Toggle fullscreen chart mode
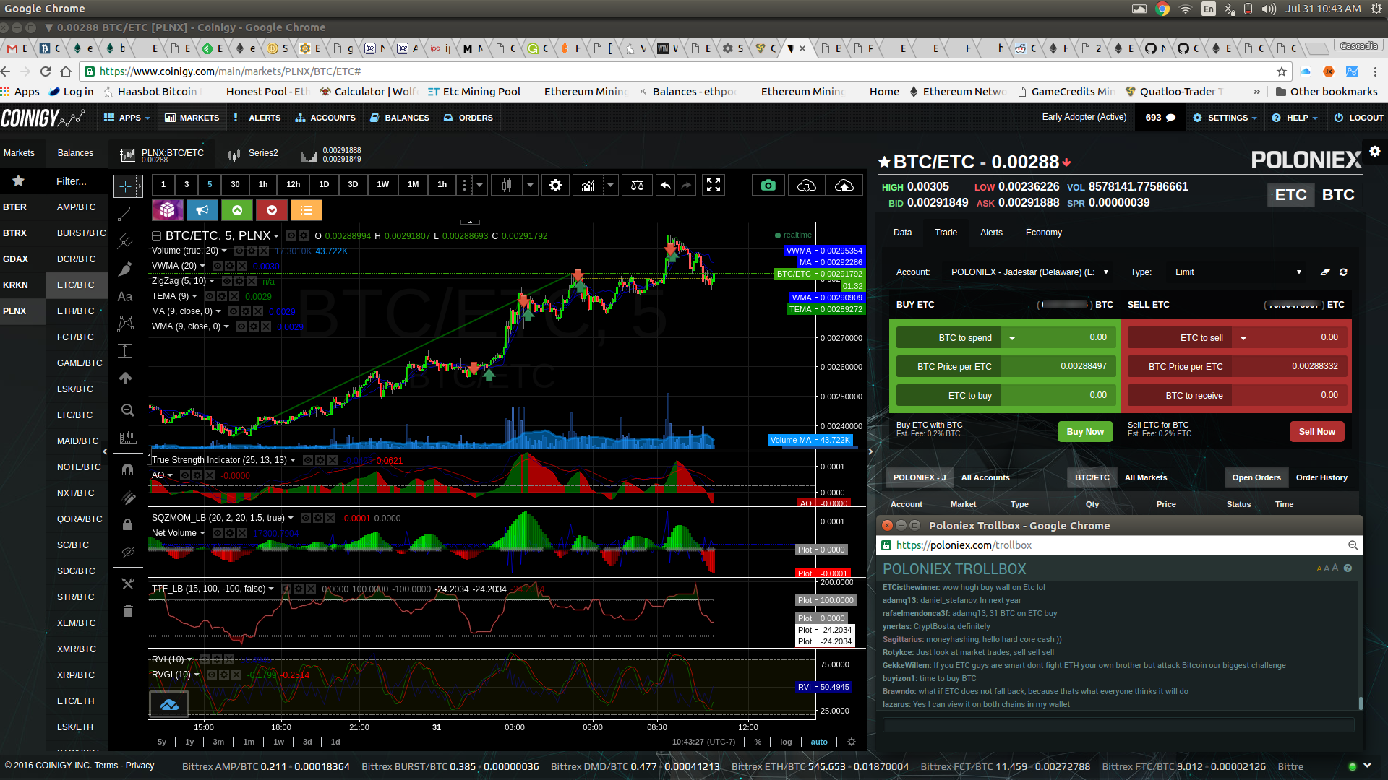Viewport: 1388px width, 780px height. tap(714, 186)
